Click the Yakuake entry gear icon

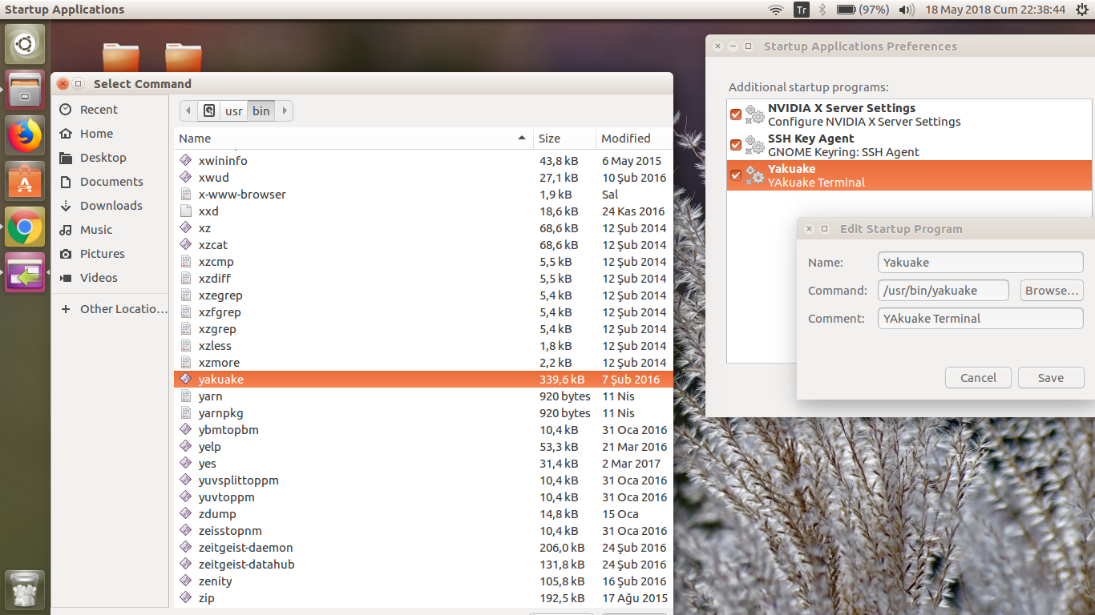[754, 175]
